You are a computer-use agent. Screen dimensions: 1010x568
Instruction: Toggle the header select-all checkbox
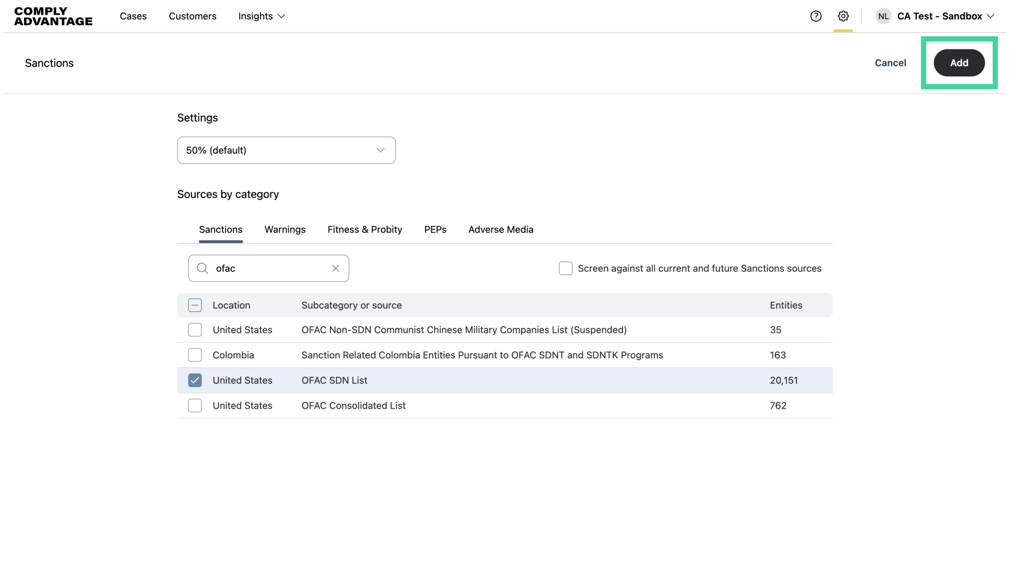coord(195,305)
